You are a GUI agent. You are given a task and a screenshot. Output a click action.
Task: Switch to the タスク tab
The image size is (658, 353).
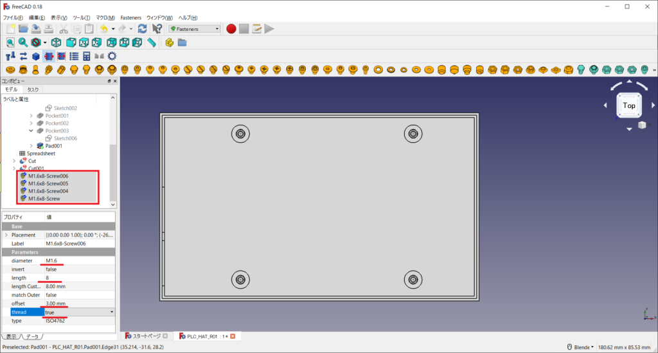pos(33,90)
